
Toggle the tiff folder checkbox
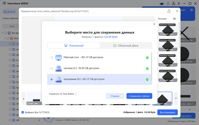pos(10,120)
